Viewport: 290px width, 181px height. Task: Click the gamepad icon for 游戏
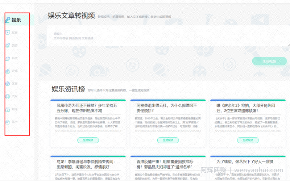(8, 71)
